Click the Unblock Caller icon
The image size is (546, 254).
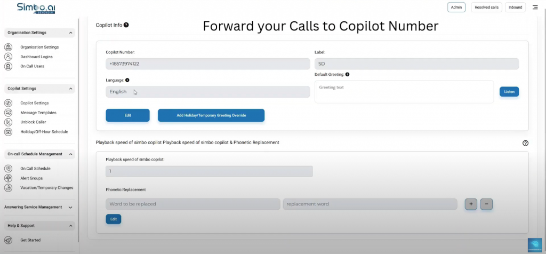point(9,122)
